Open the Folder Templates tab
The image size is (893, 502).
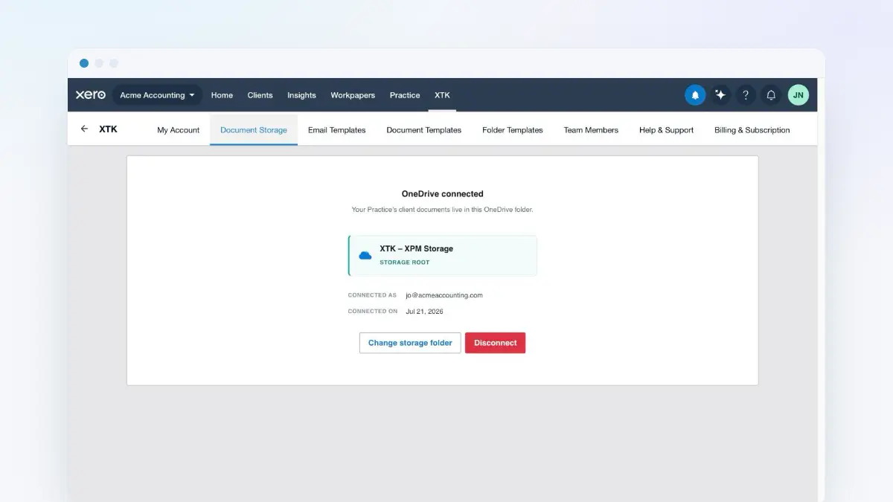513,130
